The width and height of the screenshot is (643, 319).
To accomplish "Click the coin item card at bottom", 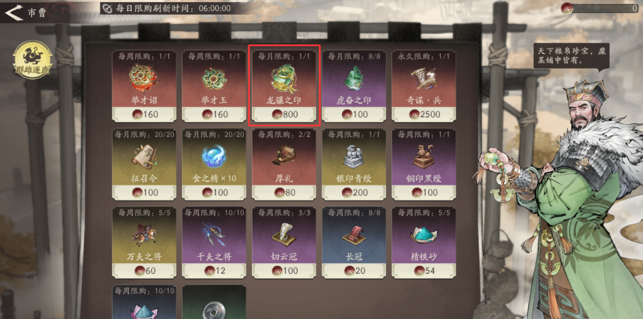I will point(214,302).
